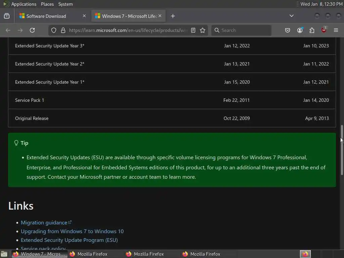Click the Jan 13, 2021 start date
Screen dimensions: 344x258
click(237, 64)
